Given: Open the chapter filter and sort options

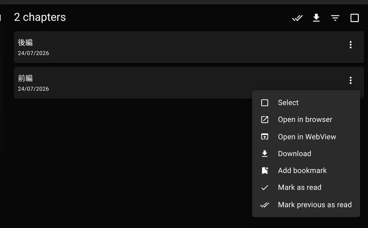Looking at the screenshot, I should coord(335,18).
